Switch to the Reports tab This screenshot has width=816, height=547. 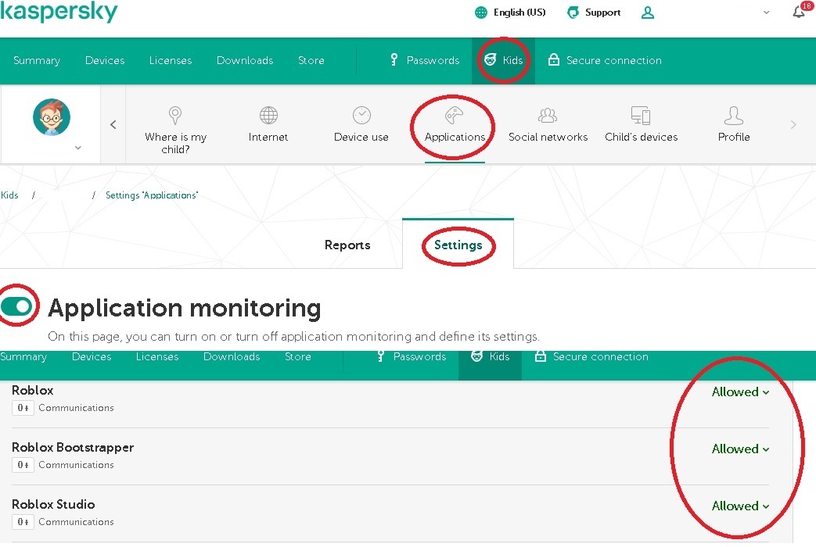(347, 245)
